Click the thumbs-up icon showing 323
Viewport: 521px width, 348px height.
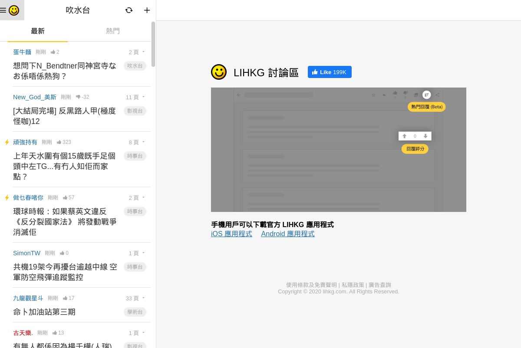pyautogui.click(x=59, y=142)
